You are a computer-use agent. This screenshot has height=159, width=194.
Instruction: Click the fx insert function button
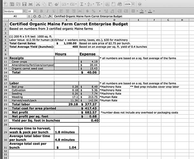50,16
